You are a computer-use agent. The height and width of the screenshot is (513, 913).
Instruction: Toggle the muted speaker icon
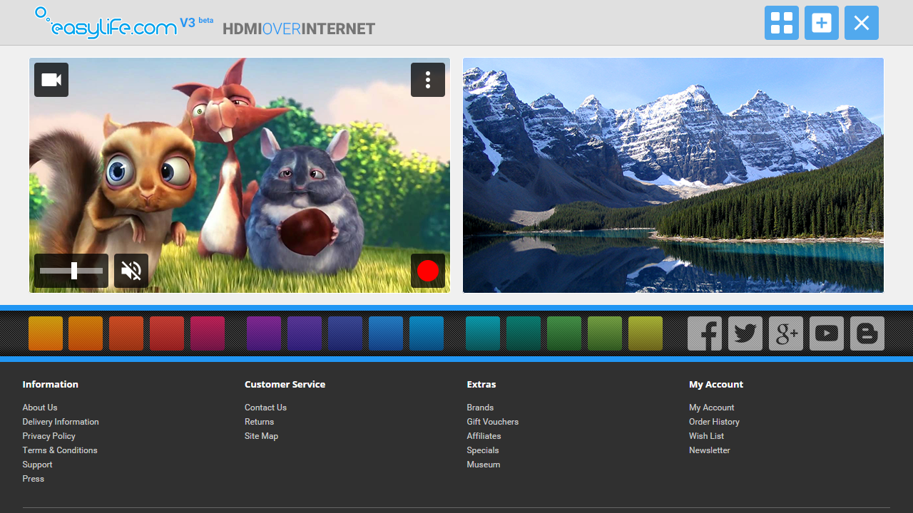131,271
